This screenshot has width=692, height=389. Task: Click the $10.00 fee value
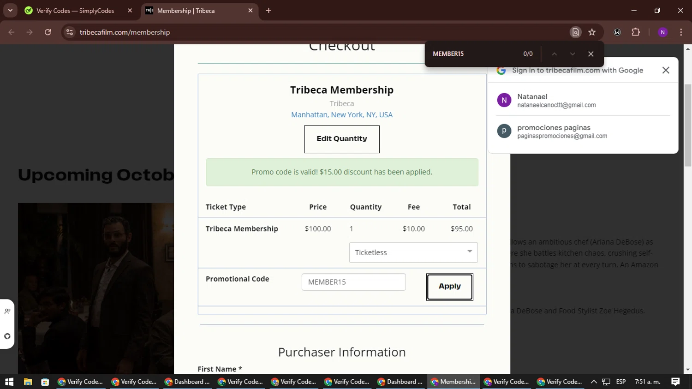(x=414, y=229)
